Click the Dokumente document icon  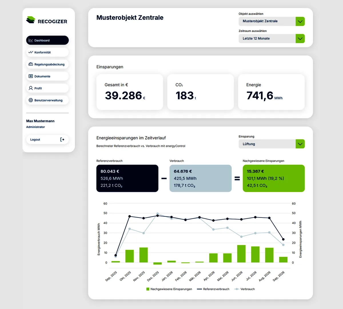(31, 76)
